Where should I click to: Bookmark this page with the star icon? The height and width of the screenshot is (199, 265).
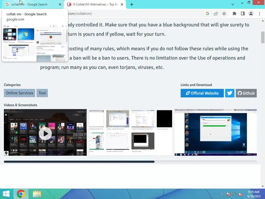tap(224, 13)
